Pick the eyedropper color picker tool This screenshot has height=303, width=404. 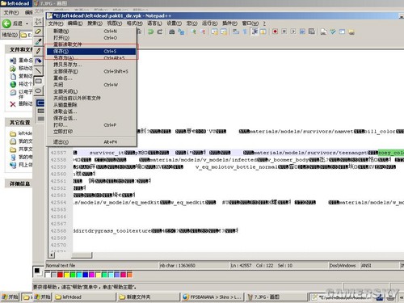pos(39,41)
